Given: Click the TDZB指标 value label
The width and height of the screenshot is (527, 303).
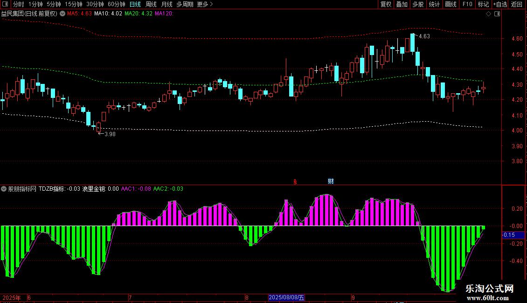Looking at the screenshot, I should pyautogui.click(x=59, y=189).
